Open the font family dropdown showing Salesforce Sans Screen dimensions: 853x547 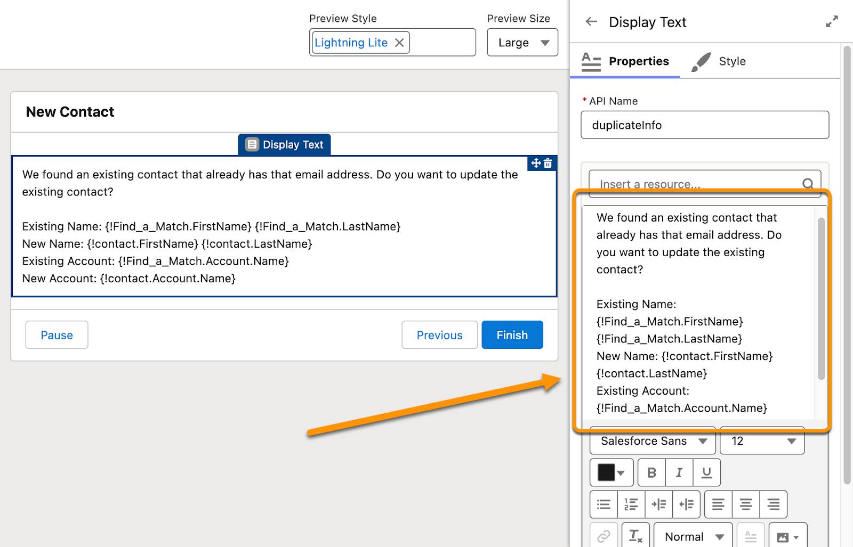tap(651, 440)
